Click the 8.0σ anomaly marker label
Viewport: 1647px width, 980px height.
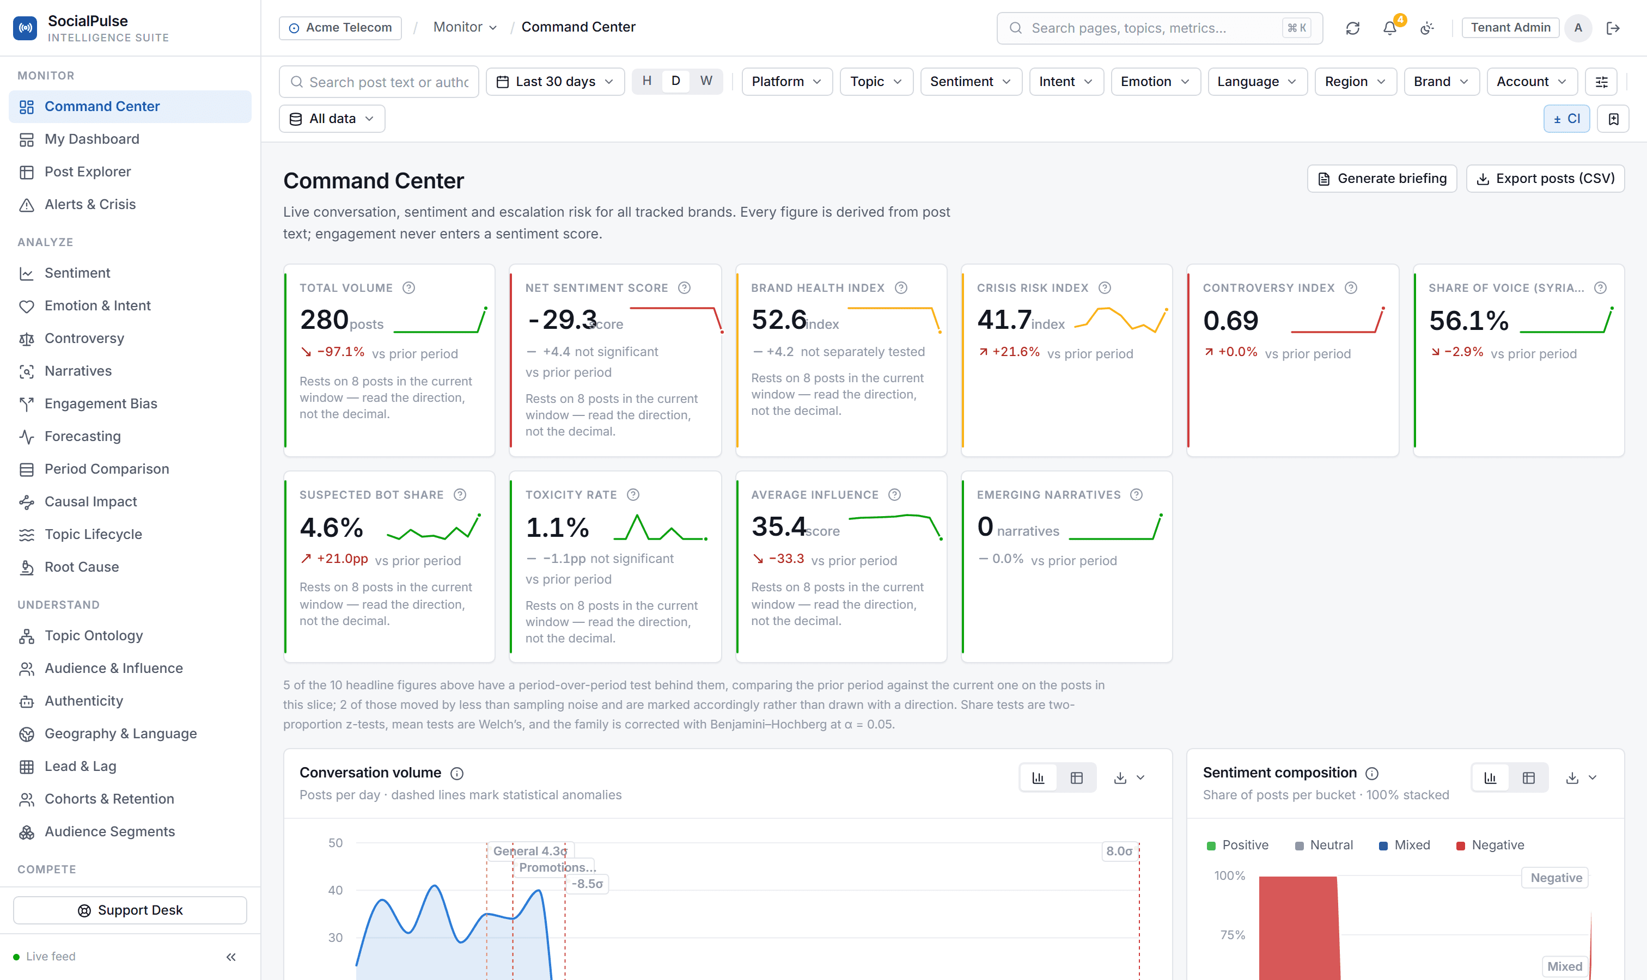point(1119,851)
